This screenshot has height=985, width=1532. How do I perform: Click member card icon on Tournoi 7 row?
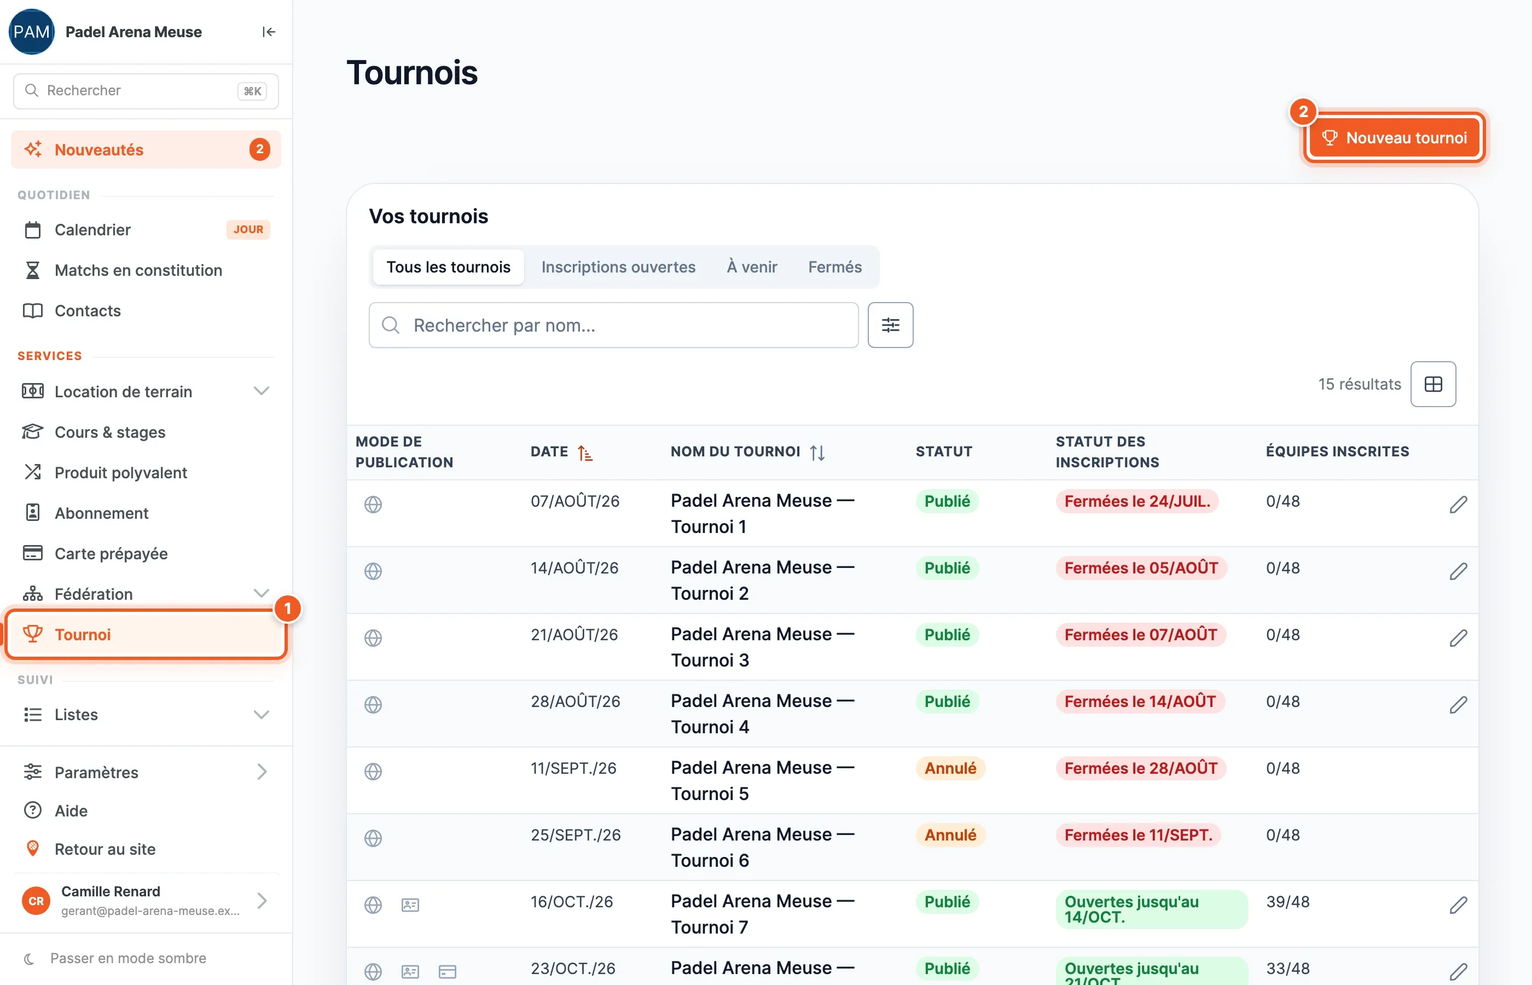[410, 905]
